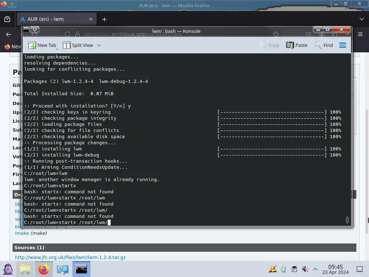Toggle Konsole on-all-desktops pin icon
The image size is (369, 277).
(x=35, y=30)
